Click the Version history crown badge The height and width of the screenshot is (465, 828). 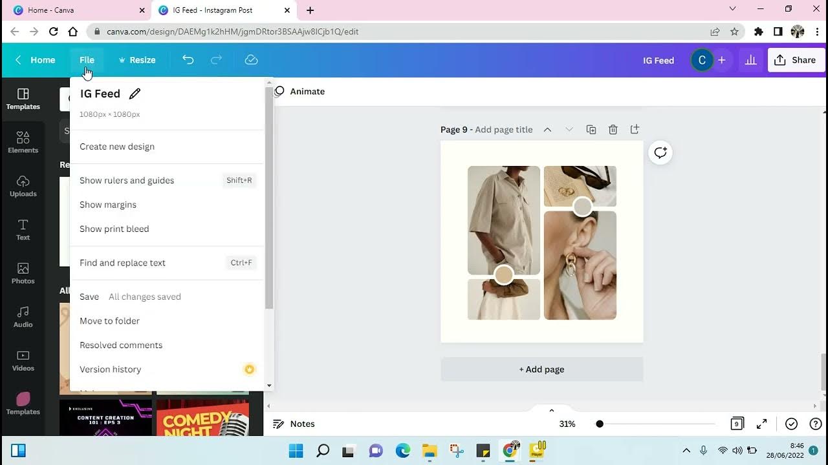[x=249, y=369]
